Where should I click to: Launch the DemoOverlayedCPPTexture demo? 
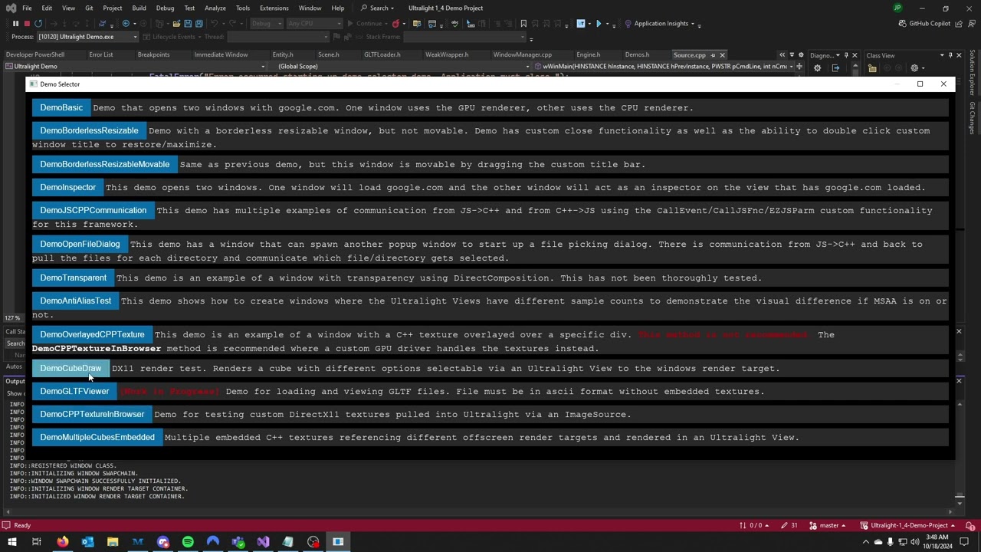click(x=92, y=335)
